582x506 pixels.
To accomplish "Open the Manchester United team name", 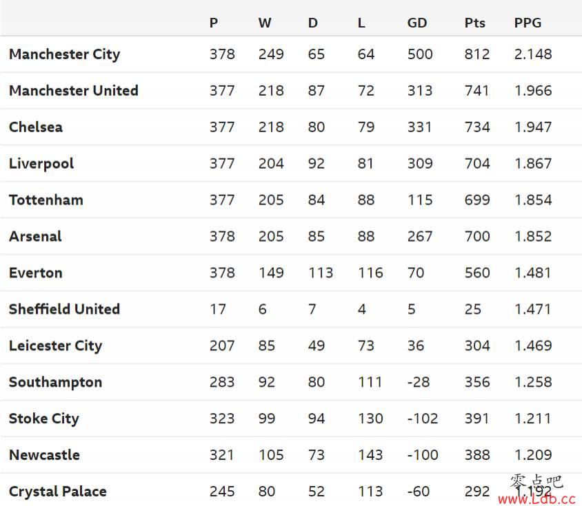I will pyautogui.click(x=74, y=90).
